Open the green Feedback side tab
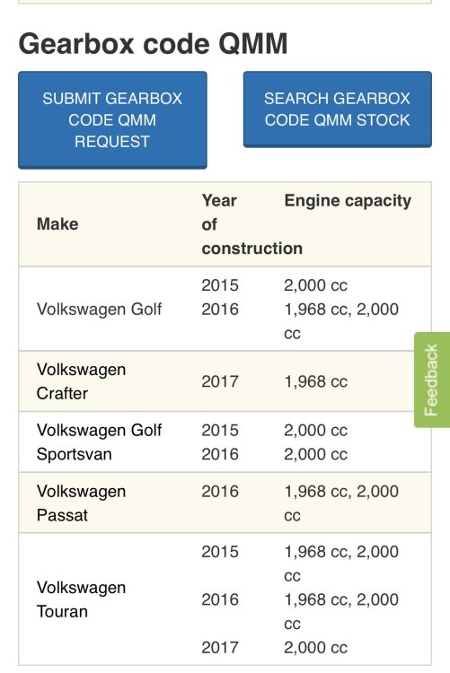 pyautogui.click(x=431, y=380)
